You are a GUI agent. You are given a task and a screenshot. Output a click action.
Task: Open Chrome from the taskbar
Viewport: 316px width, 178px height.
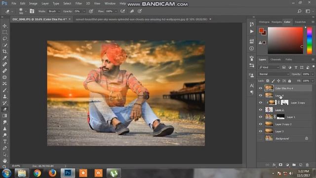tap(38, 173)
